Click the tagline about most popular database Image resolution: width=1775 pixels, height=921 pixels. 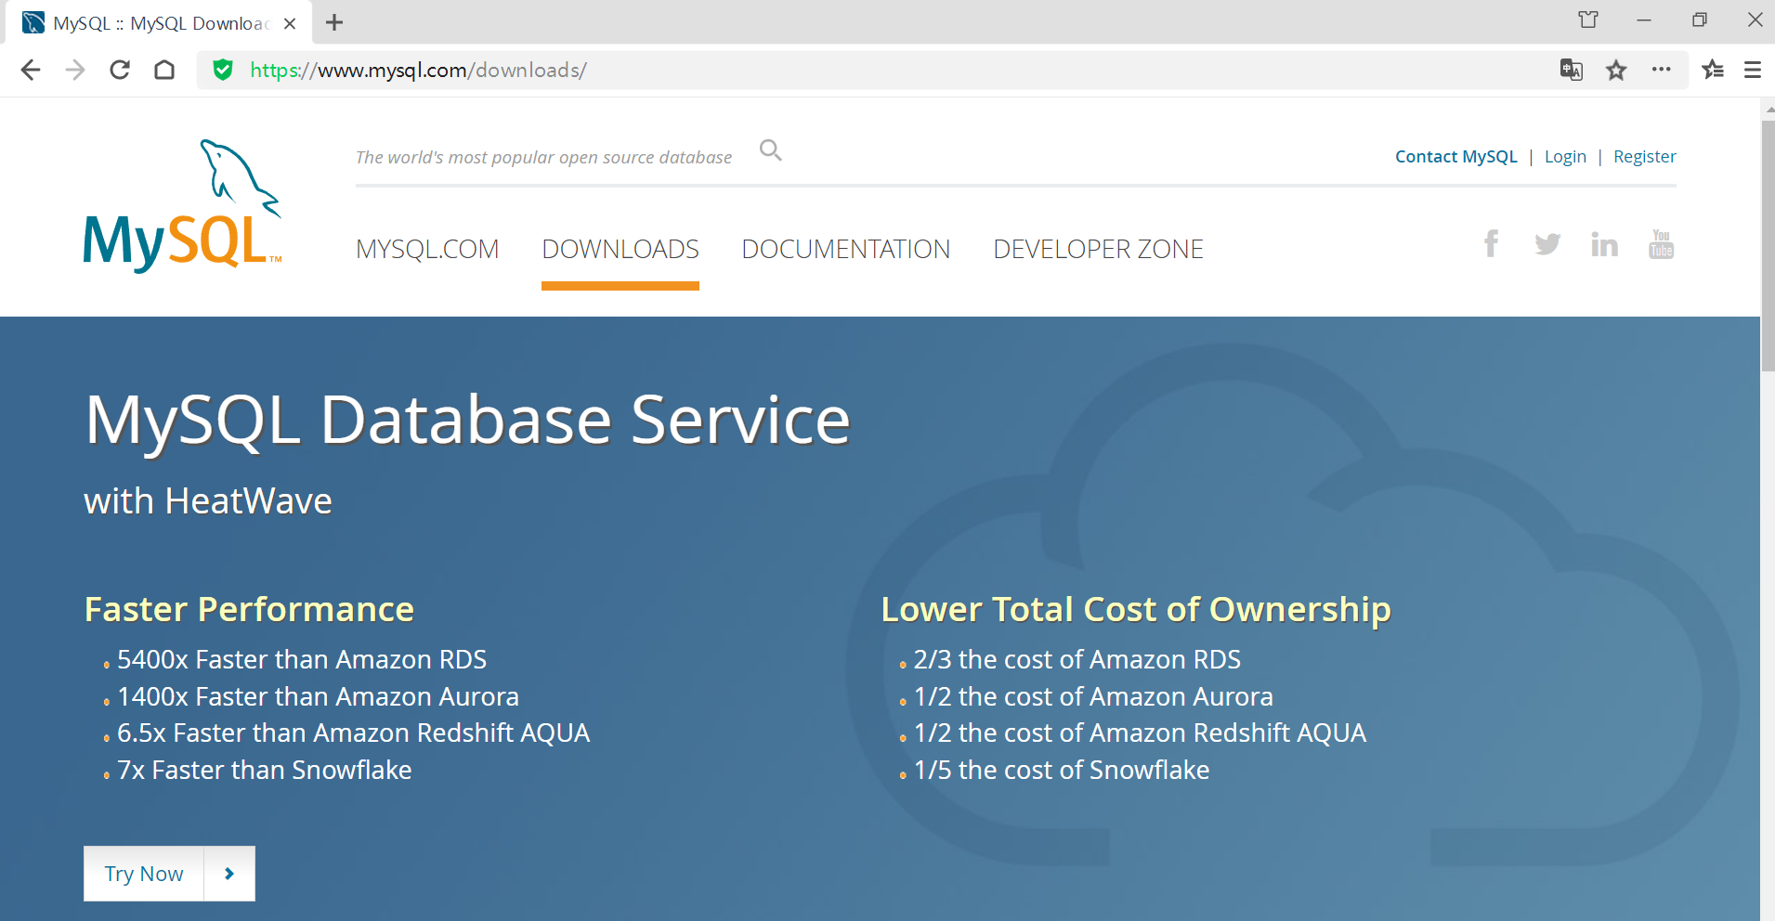tap(543, 157)
